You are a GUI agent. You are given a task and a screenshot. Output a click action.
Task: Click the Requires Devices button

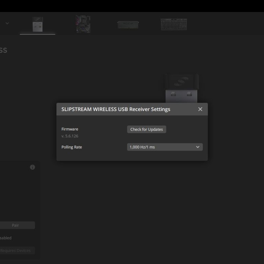[x=15, y=251]
